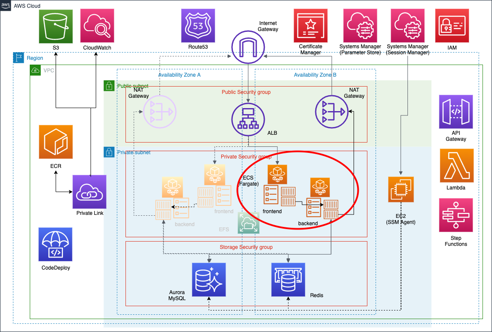This screenshot has width=492, height=332.
Task: Click the Region flag icon
Action: click(19, 58)
